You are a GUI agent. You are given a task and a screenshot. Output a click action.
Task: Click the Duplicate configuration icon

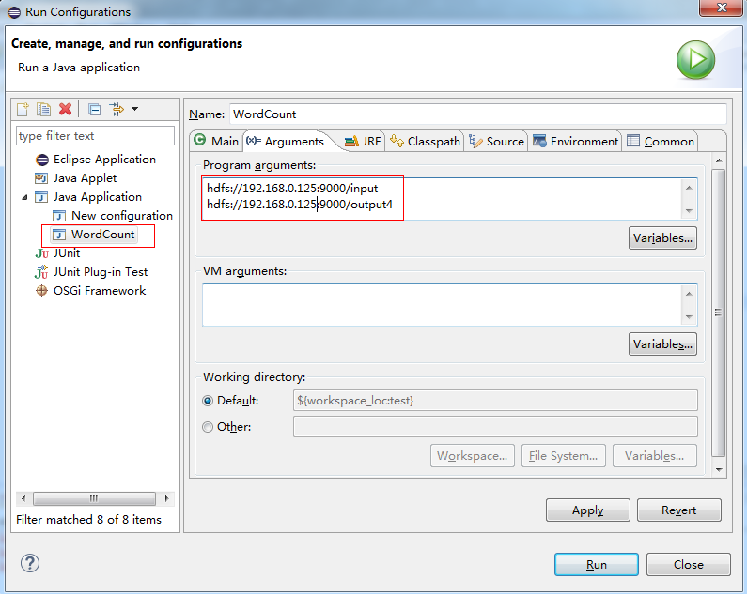point(43,110)
